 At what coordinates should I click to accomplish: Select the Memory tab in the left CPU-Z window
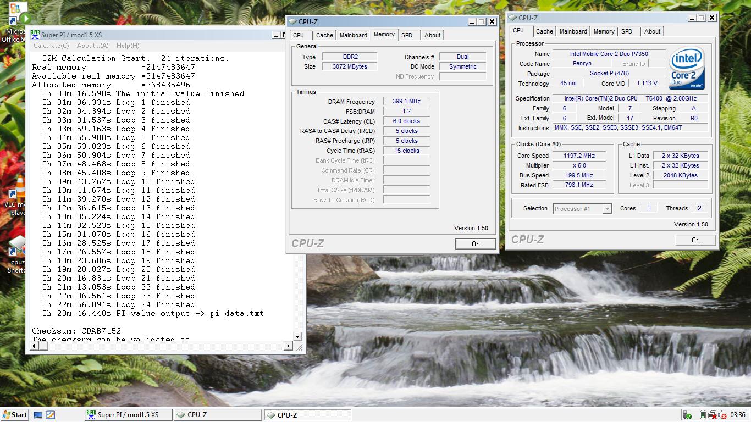click(x=384, y=34)
